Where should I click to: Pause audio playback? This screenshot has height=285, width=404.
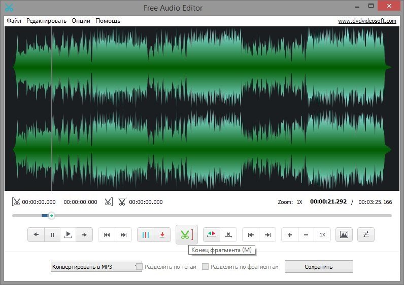pyautogui.click(x=52, y=235)
